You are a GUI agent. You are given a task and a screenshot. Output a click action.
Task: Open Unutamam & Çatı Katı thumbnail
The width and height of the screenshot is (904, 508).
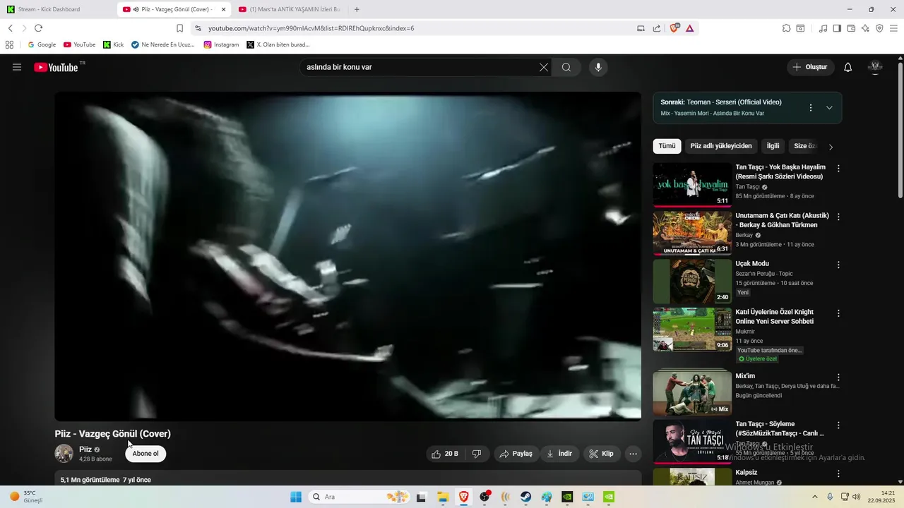[692, 233]
